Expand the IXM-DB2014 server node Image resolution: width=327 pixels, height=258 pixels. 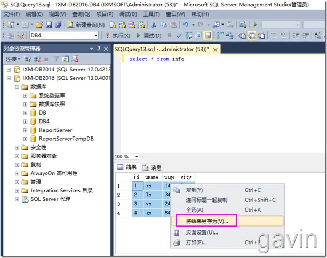(x=9, y=70)
